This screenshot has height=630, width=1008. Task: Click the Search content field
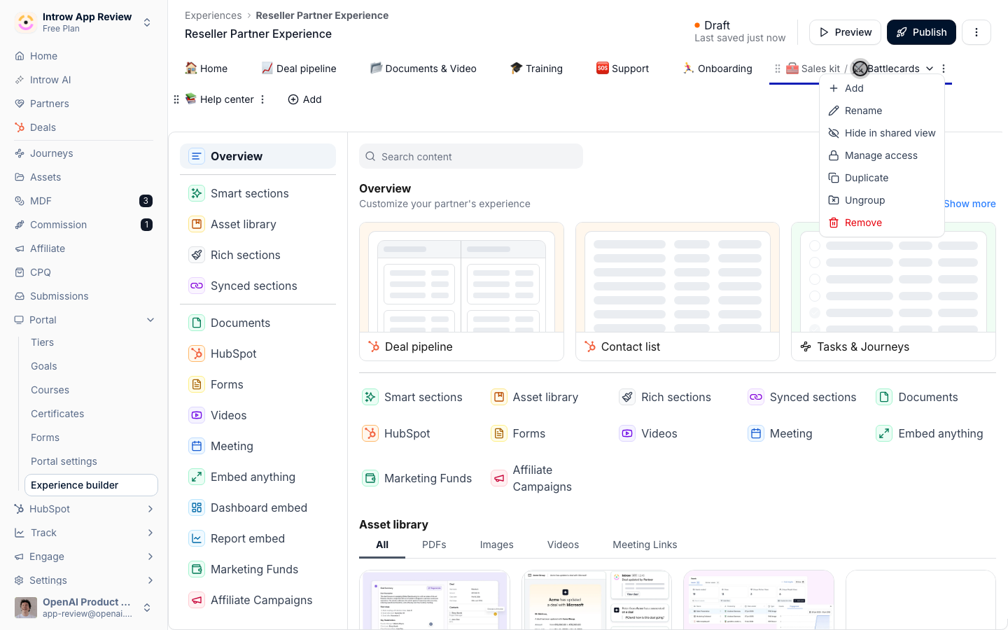471,156
